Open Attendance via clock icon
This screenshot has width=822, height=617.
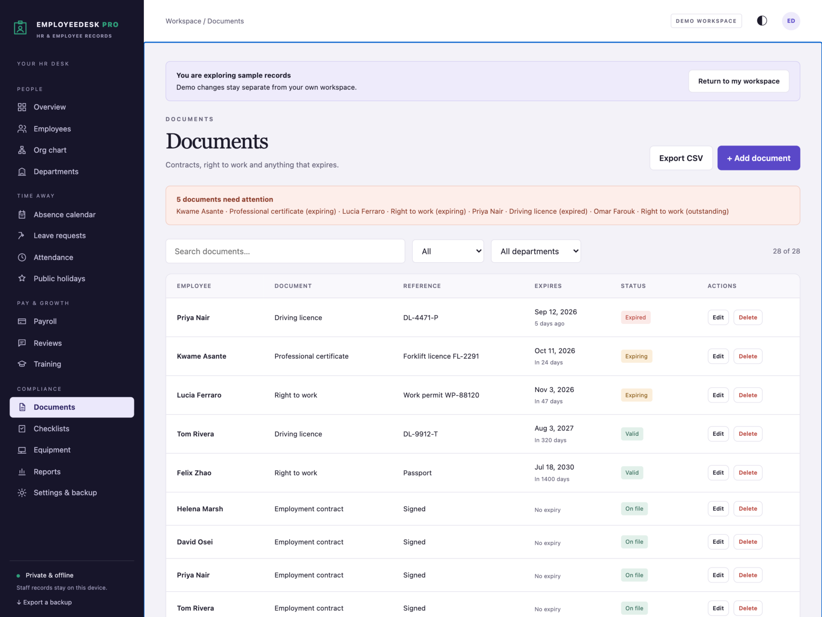coord(22,258)
